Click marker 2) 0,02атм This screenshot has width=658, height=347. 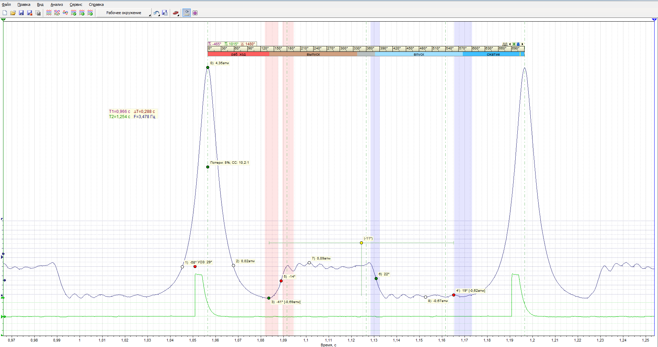click(x=233, y=265)
